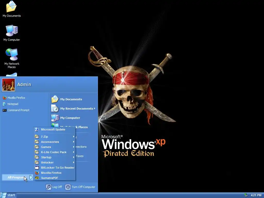Open the Games folder icon
Screen dimensions: 264x198
pos(37,147)
